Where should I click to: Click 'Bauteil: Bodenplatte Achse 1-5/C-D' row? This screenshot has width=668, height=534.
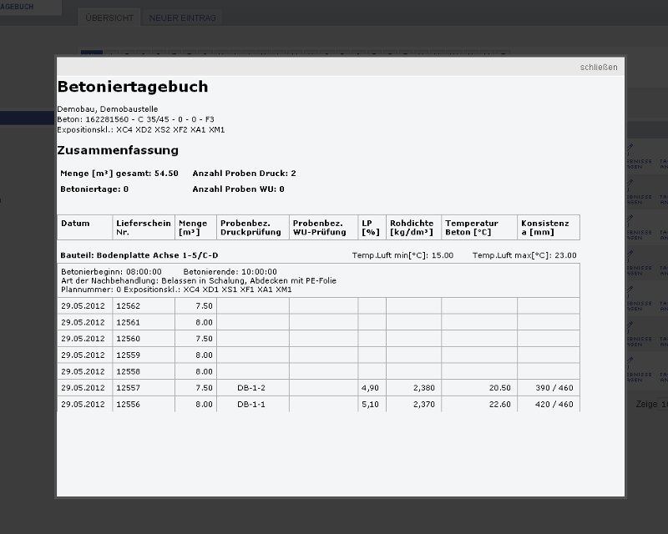[x=139, y=255]
